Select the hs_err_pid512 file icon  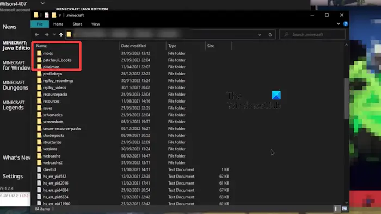click(39, 176)
